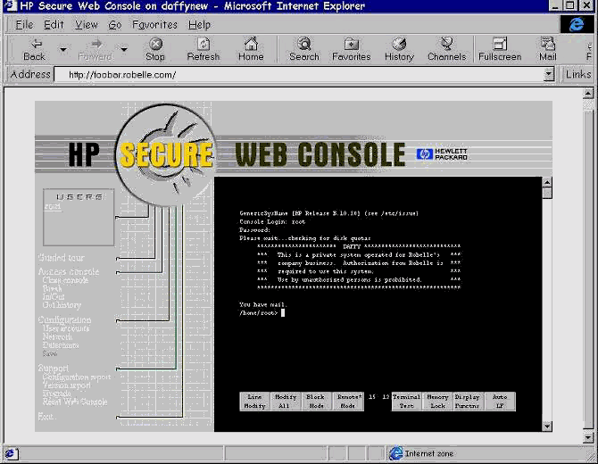The width and height of the screenshot is (598, 464).
Task: Open the Version report link
Action: [67, 385]
